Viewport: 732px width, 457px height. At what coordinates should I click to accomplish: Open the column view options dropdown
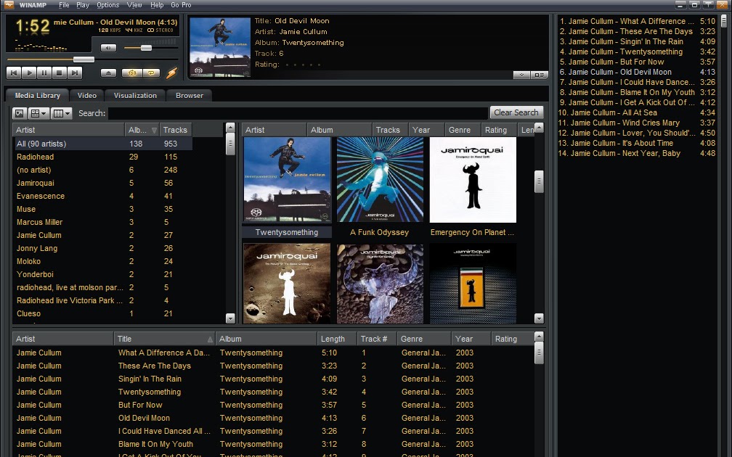pyautogui.click(x=61, y=113)
